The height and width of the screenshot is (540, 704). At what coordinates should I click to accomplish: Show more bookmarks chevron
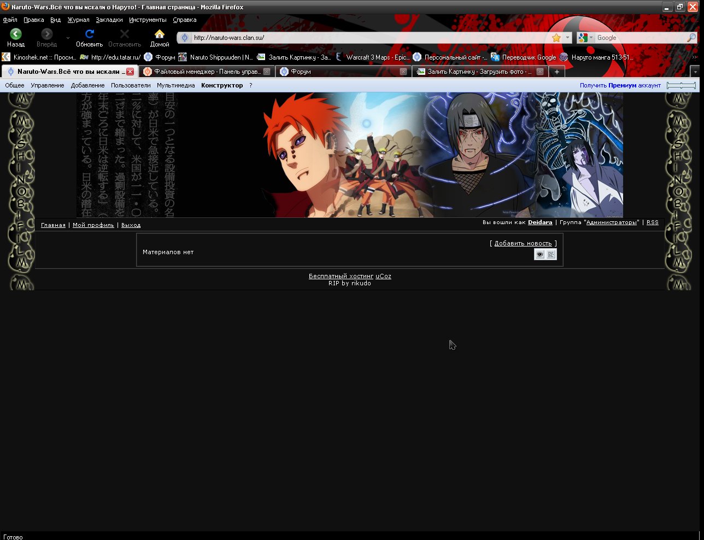click(695, 57)
